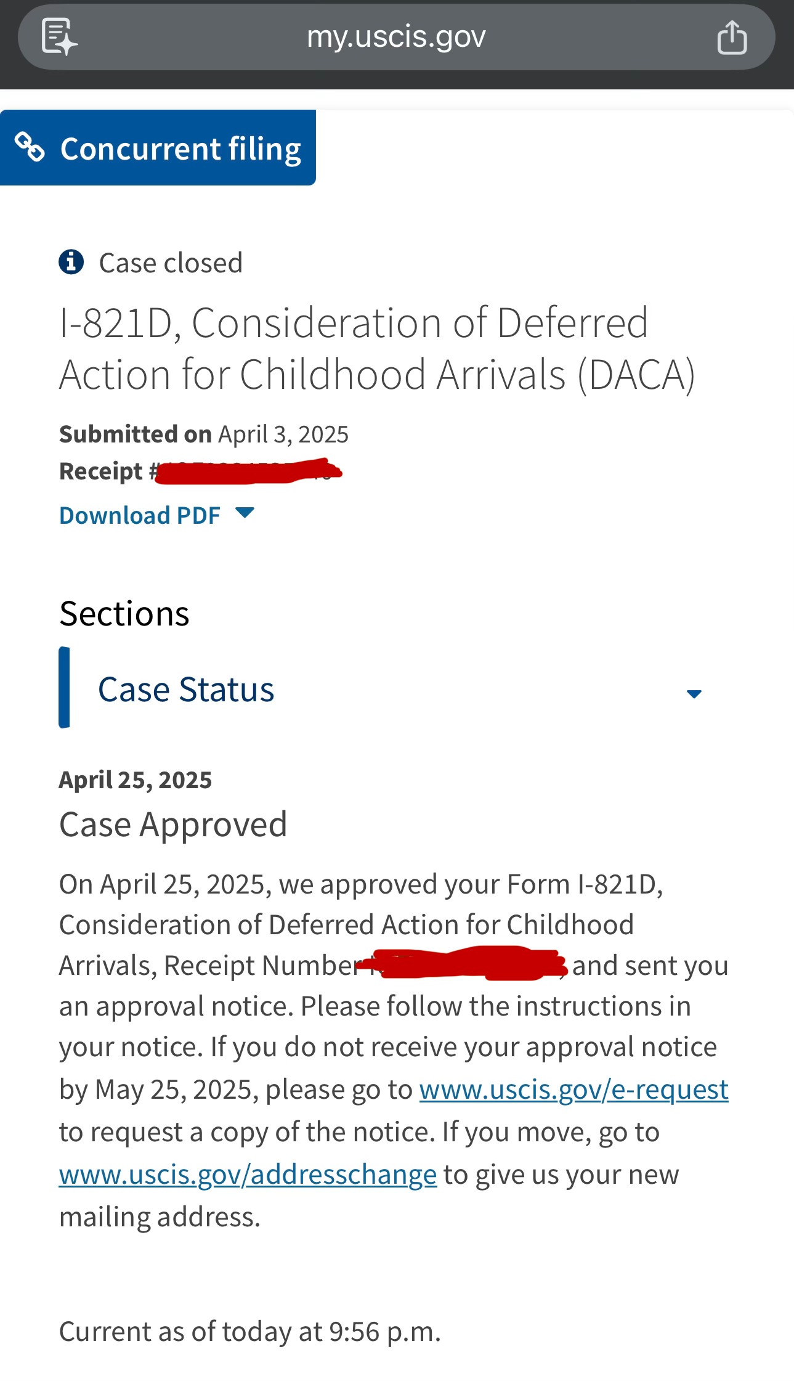
Task: Focus the my.uscis.gov address field
Action: 396,37
